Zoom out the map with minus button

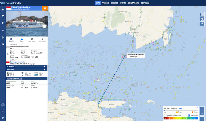coord(202,113)
